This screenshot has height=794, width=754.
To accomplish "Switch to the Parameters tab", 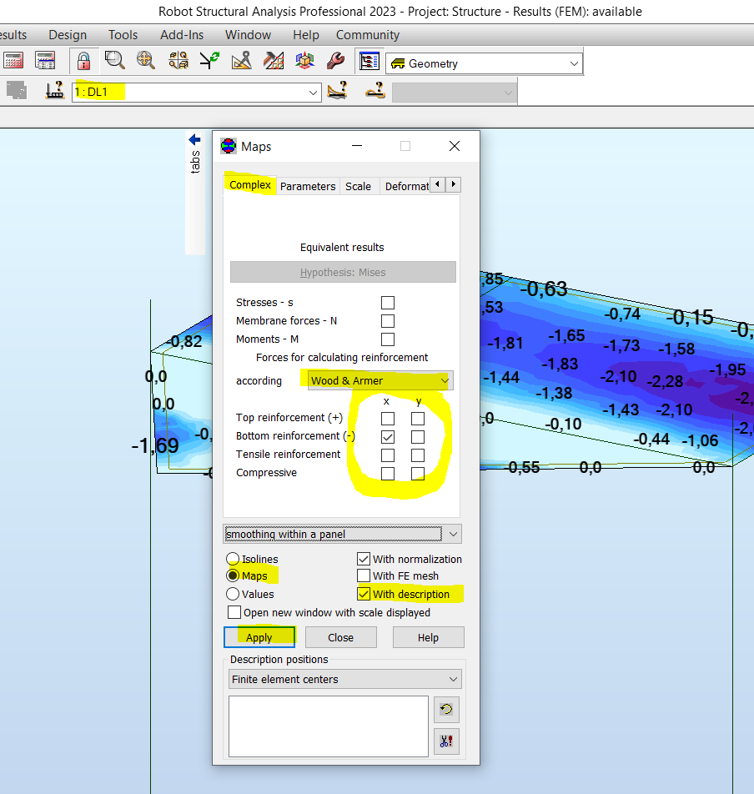I will coord(308,186).
